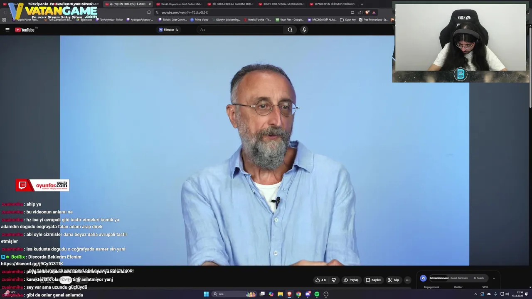
Task: Open Tayfunylmaz - Twitch bookmark
Action: [x=110, y=20]
